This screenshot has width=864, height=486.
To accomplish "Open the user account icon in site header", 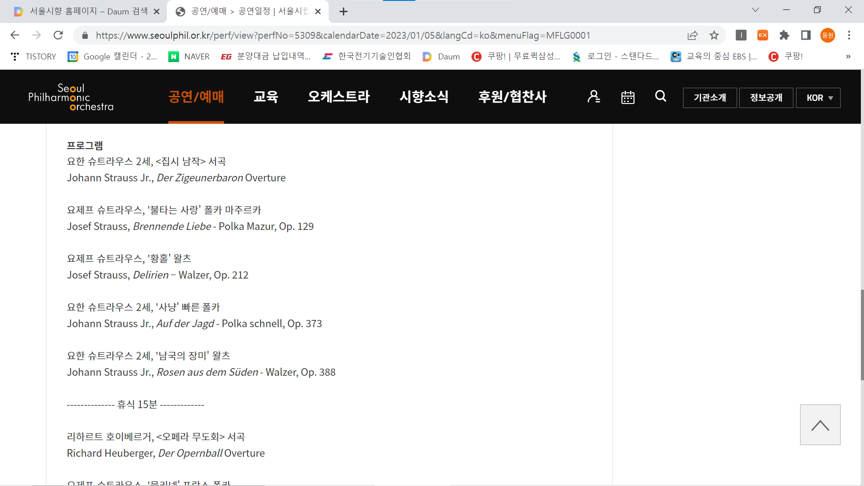I will click(x=594, y=96).
